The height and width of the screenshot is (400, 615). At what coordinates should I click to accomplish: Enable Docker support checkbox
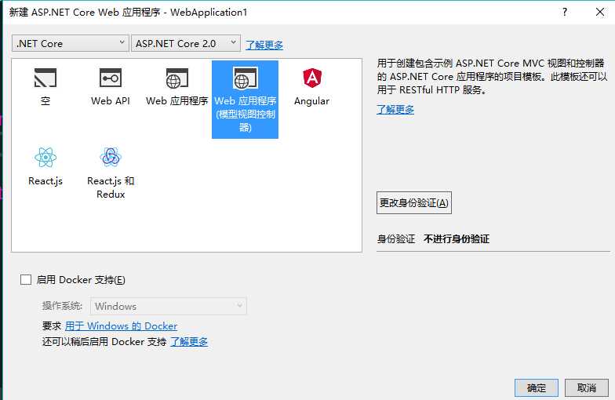[x=26, y=279]
